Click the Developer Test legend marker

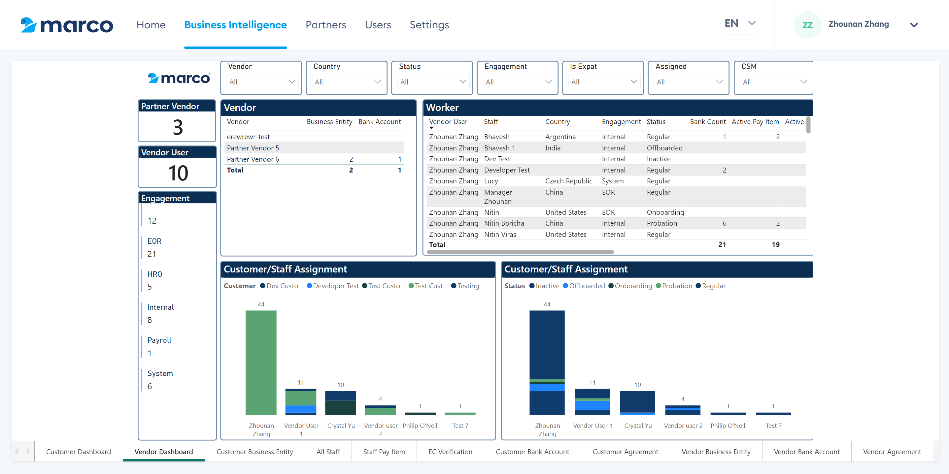(x=309, y=286)
